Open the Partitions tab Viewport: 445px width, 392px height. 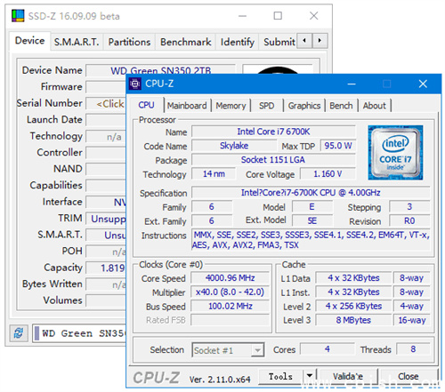(129, 42)
